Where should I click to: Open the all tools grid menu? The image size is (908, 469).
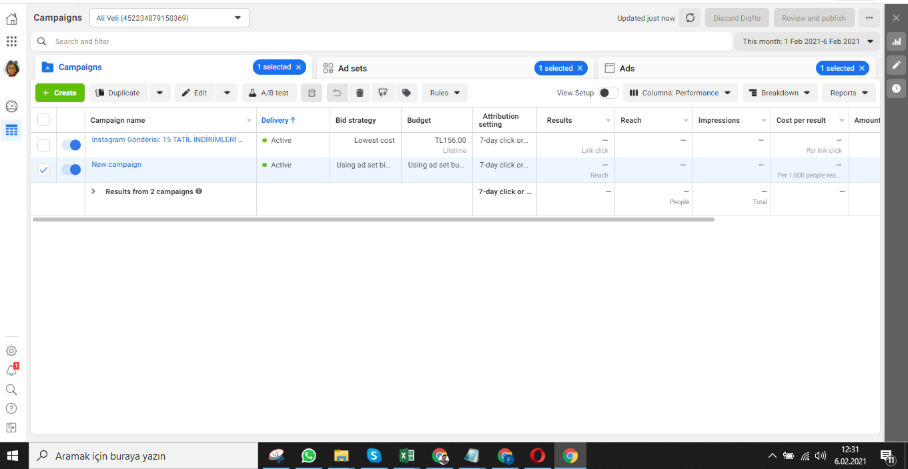click(x=11, y=41)
